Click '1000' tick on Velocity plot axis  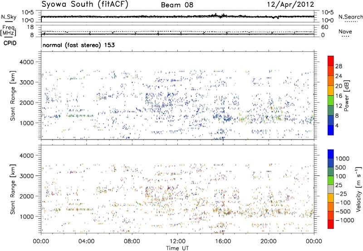tap(27, 217)
